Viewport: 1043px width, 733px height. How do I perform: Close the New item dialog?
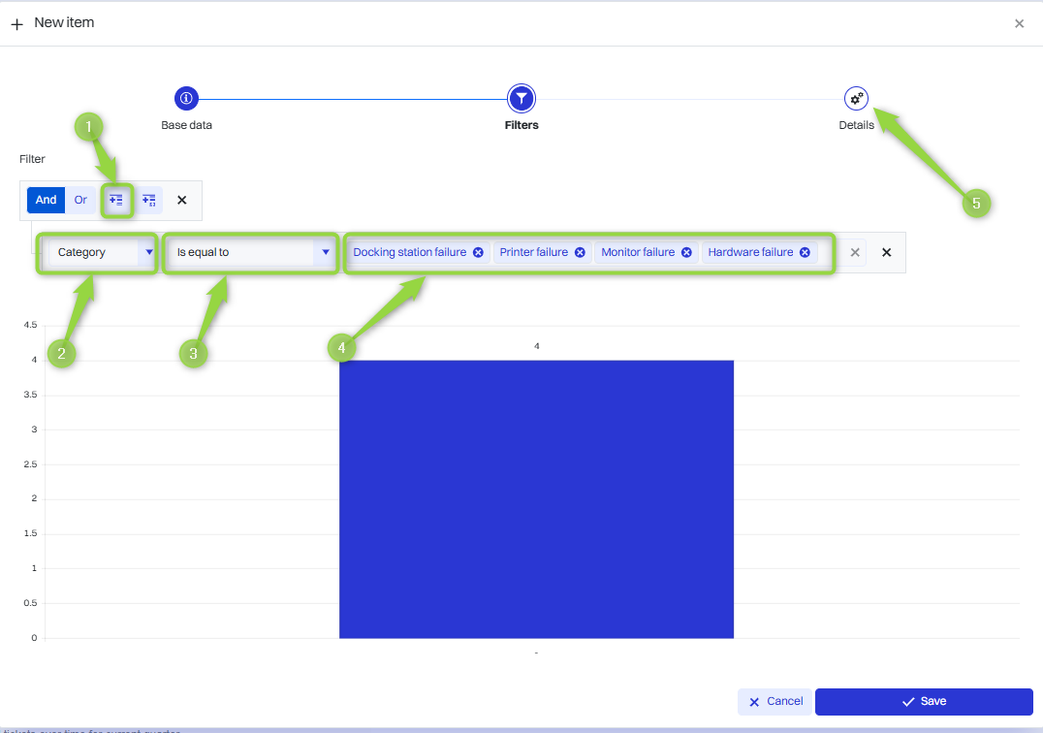click(1019, 23)
